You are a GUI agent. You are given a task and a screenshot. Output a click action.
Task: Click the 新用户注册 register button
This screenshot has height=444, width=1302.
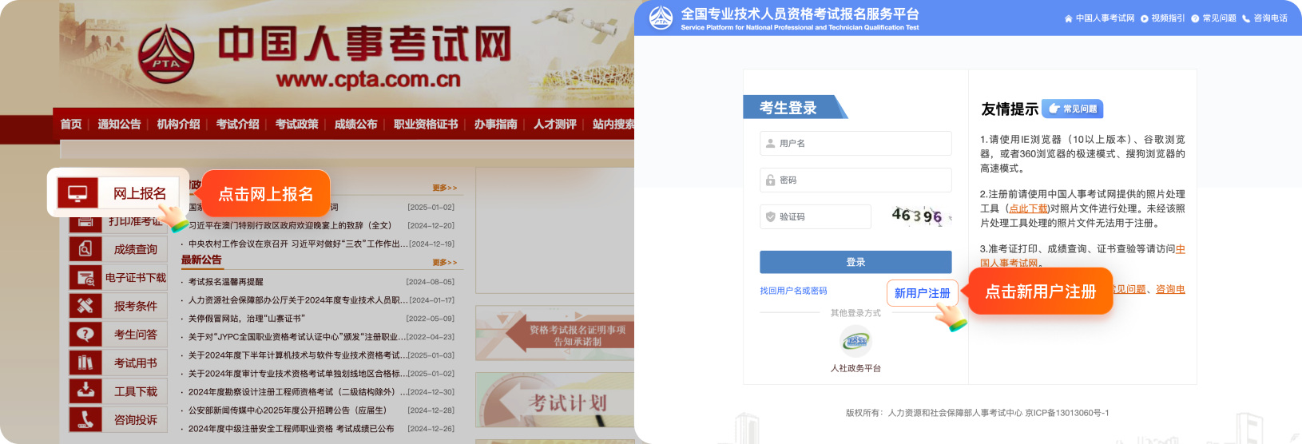coord(922,293)
